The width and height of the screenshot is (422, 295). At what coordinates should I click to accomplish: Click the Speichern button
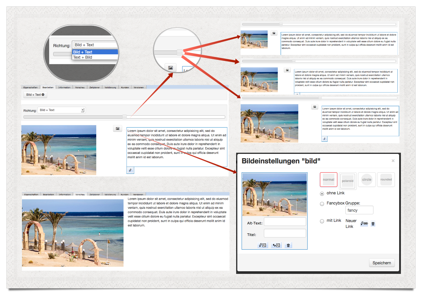382,263
